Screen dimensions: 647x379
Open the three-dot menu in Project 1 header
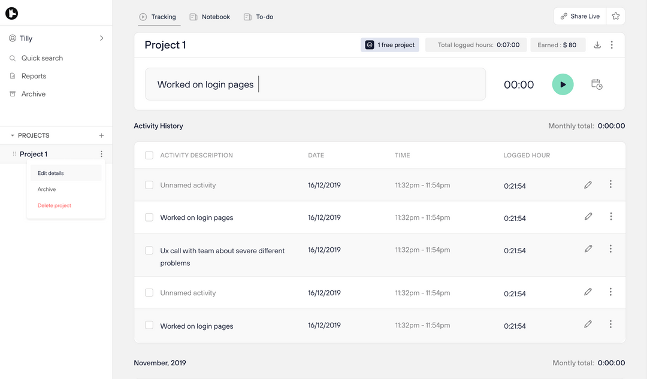pyautogui.click(x=612, y=45)
